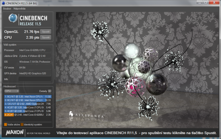Select the 8C/16T @ 2.92 Xeon entry
Image resolution: width=221 pixels, height=139 pixels.
(x=28, y=100)
